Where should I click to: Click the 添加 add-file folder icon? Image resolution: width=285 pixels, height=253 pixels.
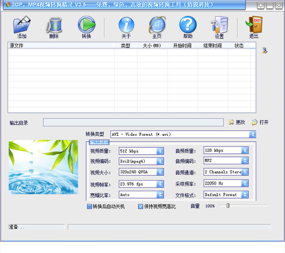click(x=21, y=25)
